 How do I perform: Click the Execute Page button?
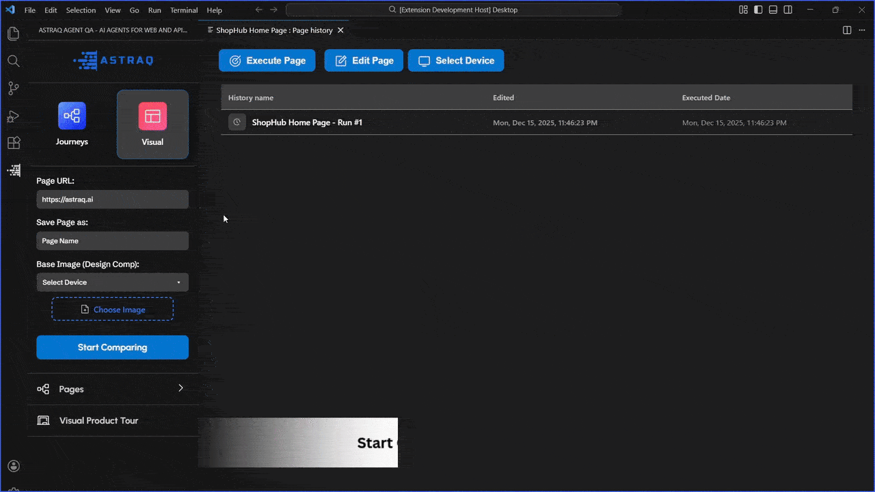(x=267, y=60)
